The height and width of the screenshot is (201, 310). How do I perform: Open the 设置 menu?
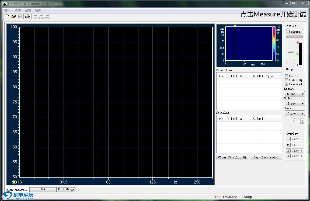click(28, 11)
